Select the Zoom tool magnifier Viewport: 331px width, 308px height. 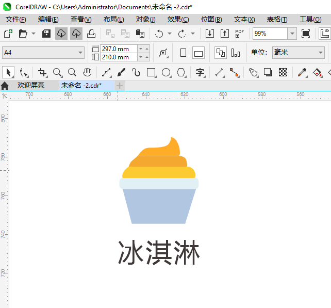pos(57,72)
